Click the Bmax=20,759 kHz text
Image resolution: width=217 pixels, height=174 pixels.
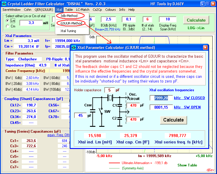point(108,29)
